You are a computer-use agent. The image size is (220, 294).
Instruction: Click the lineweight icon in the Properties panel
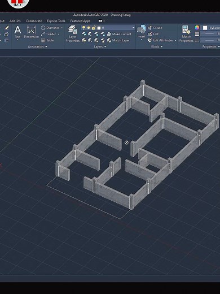pos(197,34)
